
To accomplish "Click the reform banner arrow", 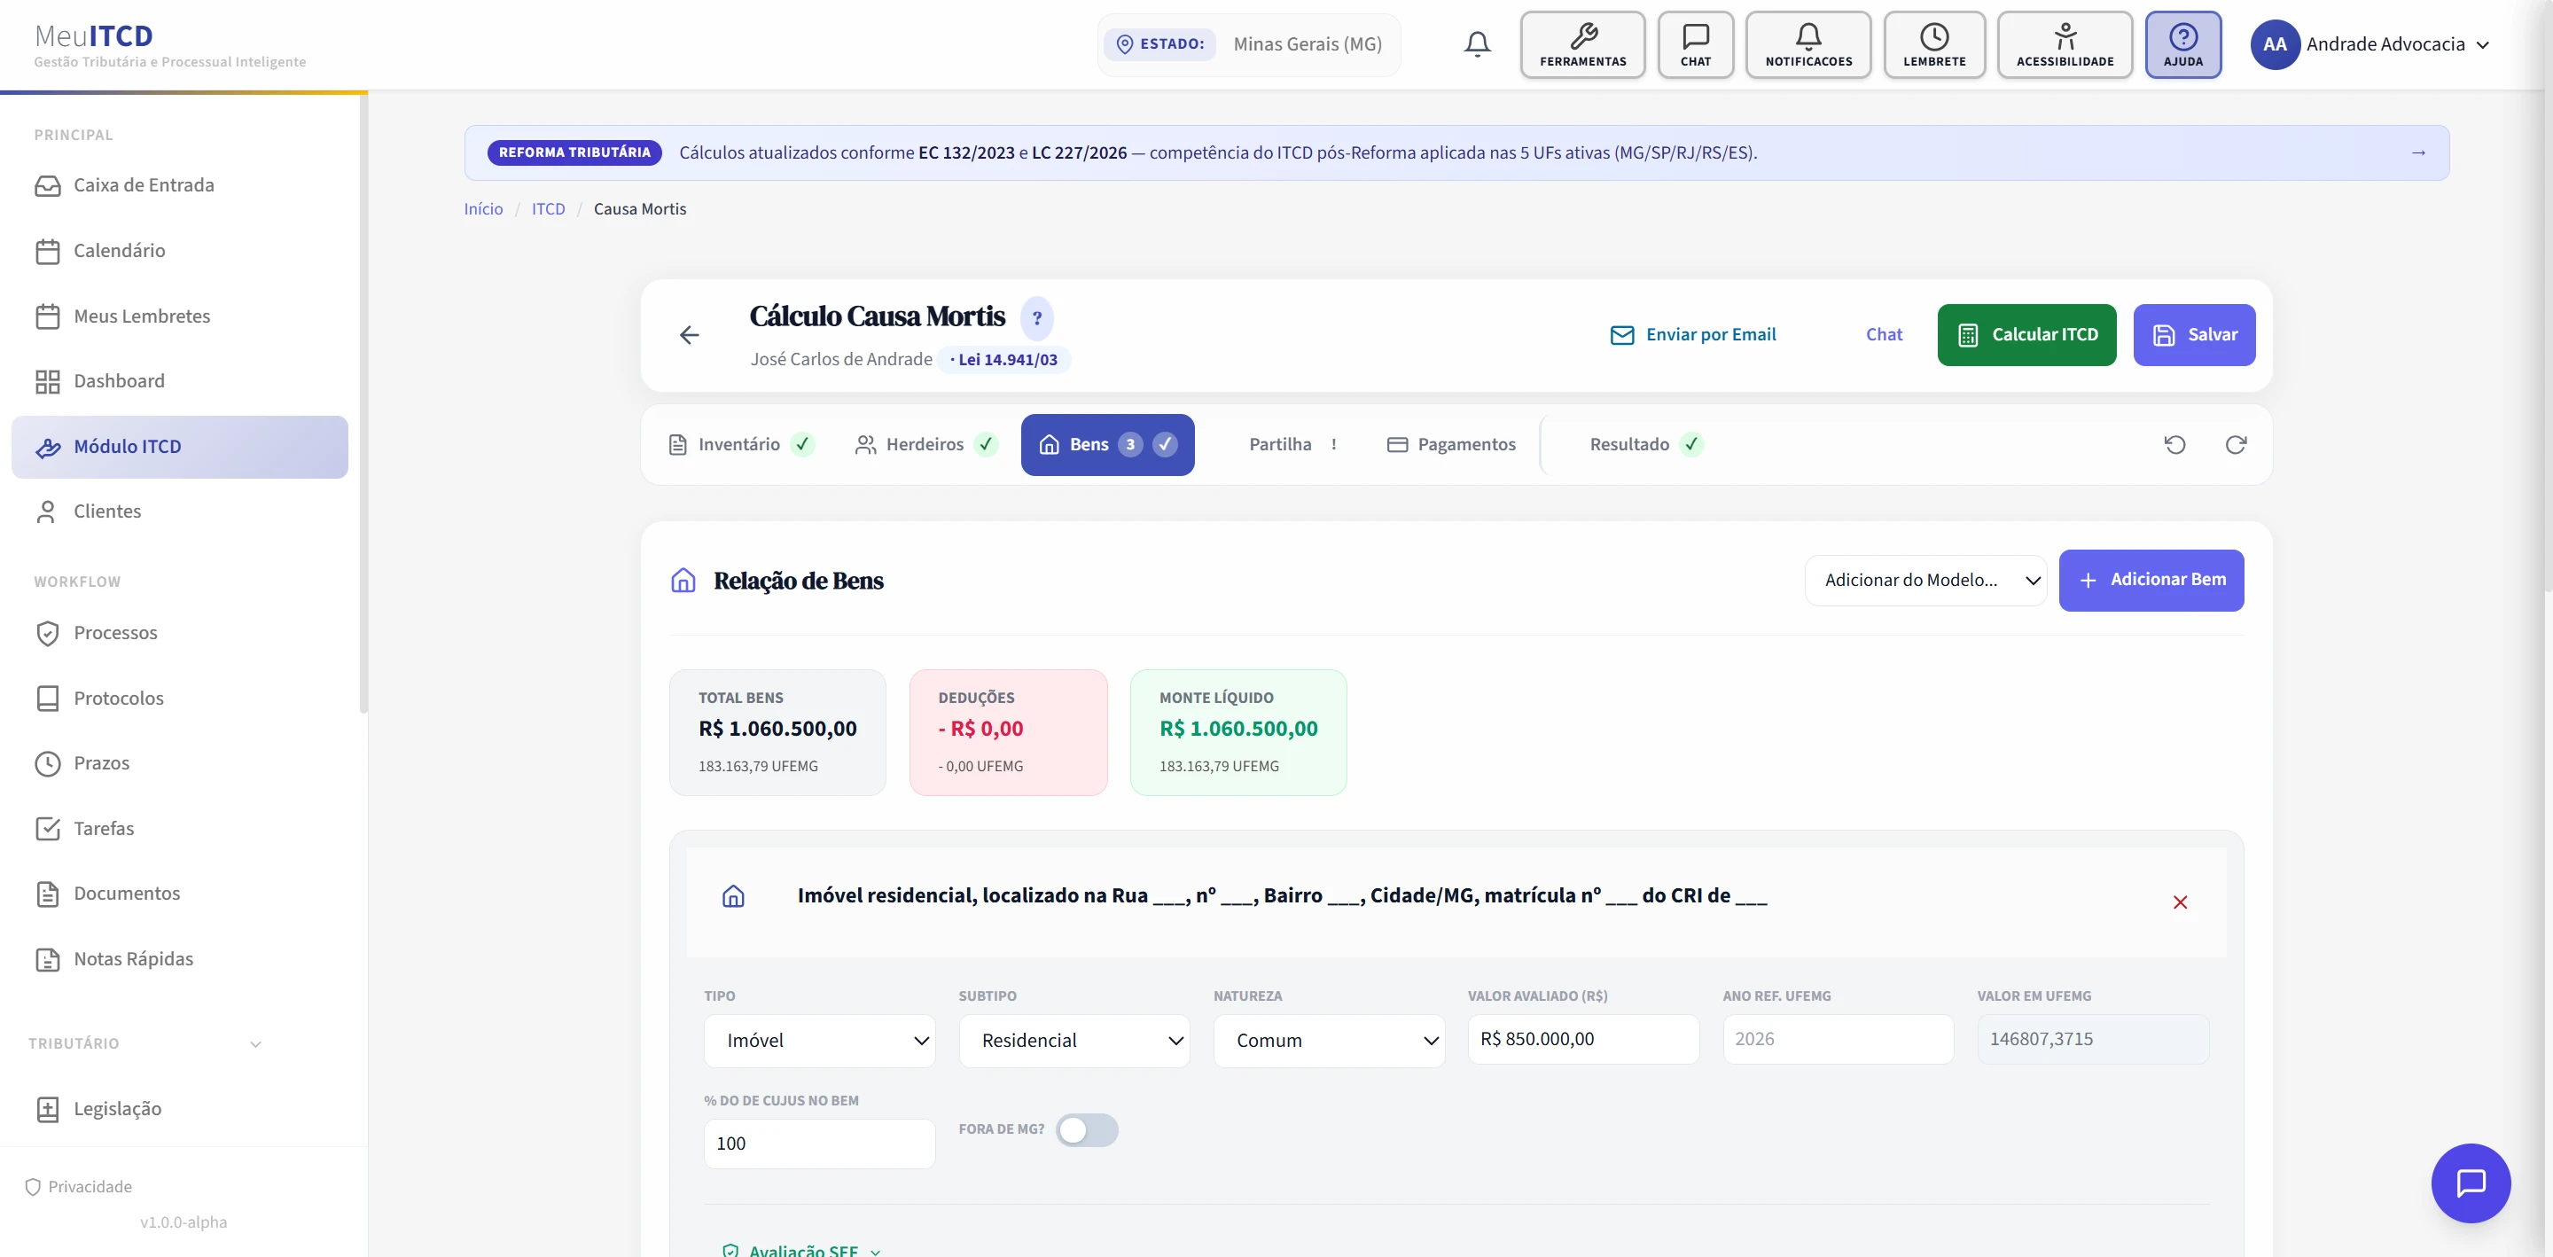I will (2418, 152).
